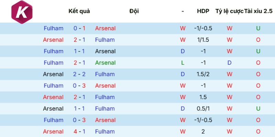The width and height of the screenshot is (275, 137).
Task: Click the handicap value 2
Action: pyautogui.click(x=203, y=132)
